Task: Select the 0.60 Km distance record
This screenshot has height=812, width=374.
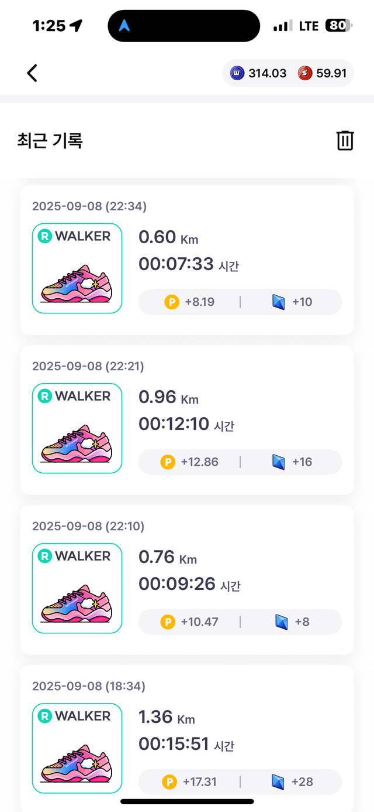Action: [168, 237]
